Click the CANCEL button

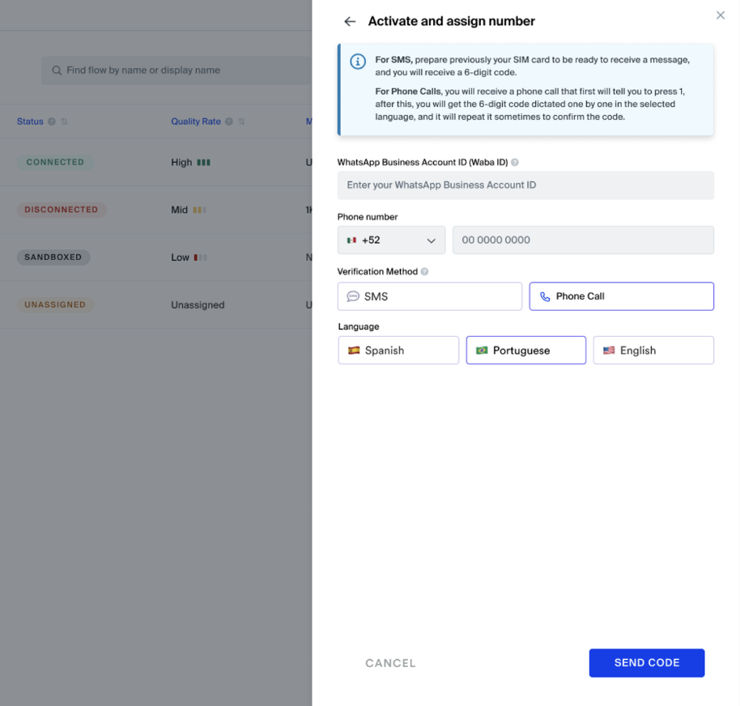390,663
